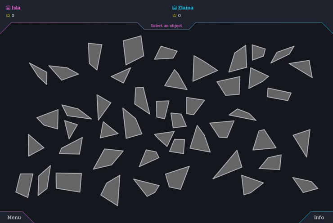Image resolution: width=333 pixels, height=223 pixels.
Task: Click Isla's score value 0
Action: pos(13,15)
